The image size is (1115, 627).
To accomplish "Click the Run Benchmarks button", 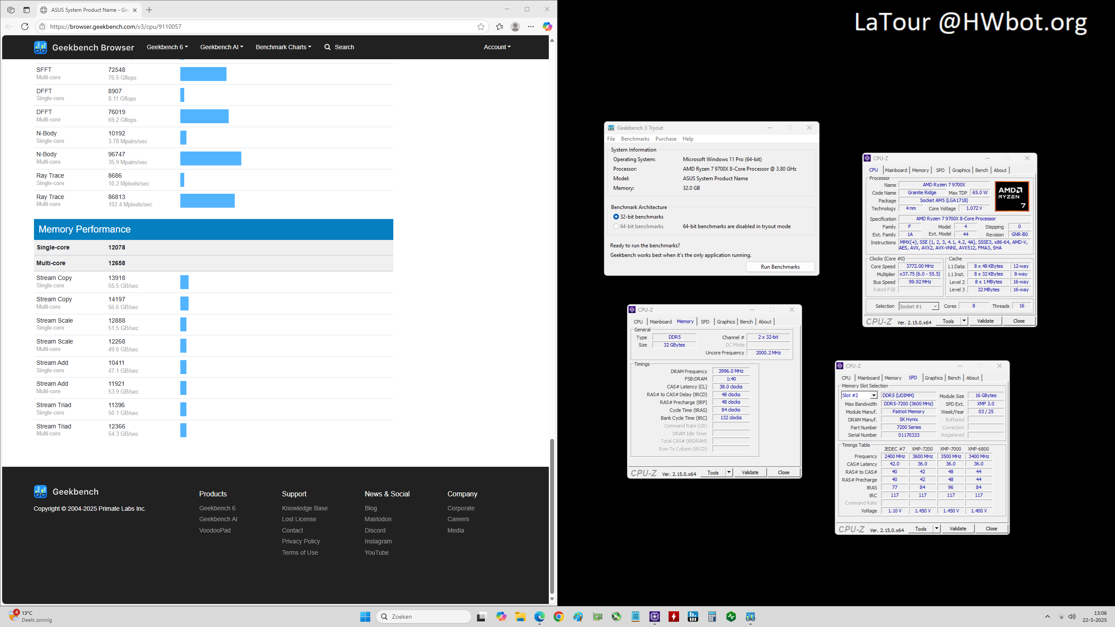I will pyautogui.click(x=780, y=267).
